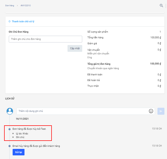Click the breadcrumb chevron separator

[17, 5]
